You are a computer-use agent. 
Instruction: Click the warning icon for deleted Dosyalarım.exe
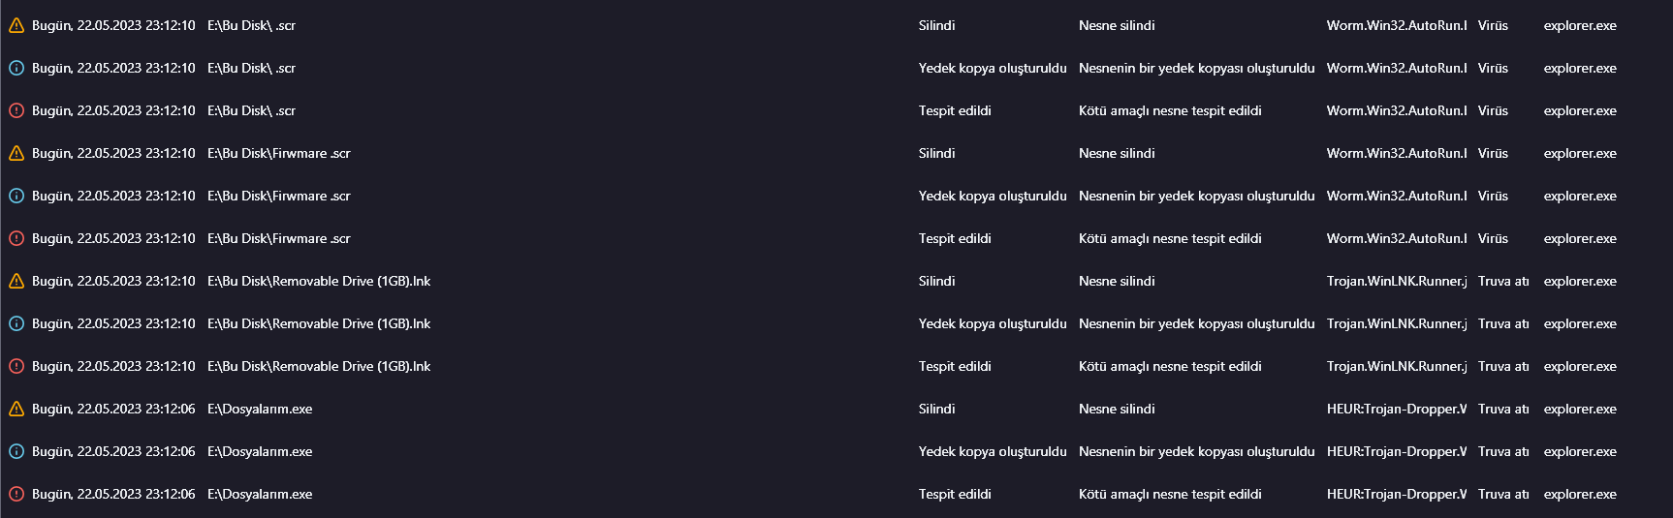click(x=16, y=409)
